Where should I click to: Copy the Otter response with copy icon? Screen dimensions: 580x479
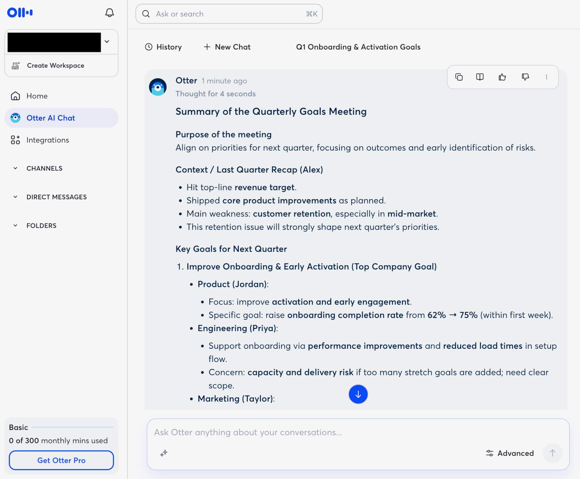pos(459,77)
